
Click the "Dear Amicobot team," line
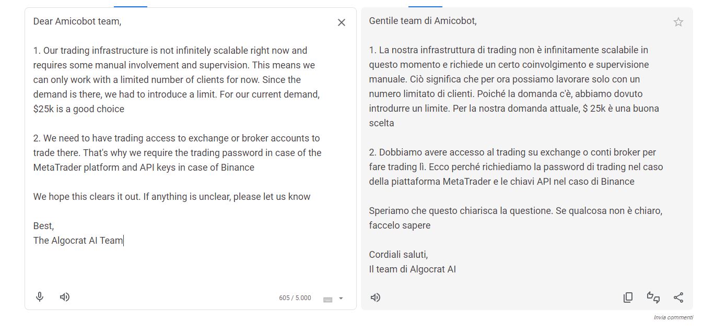pyautogui.click(x=77, y=21)
